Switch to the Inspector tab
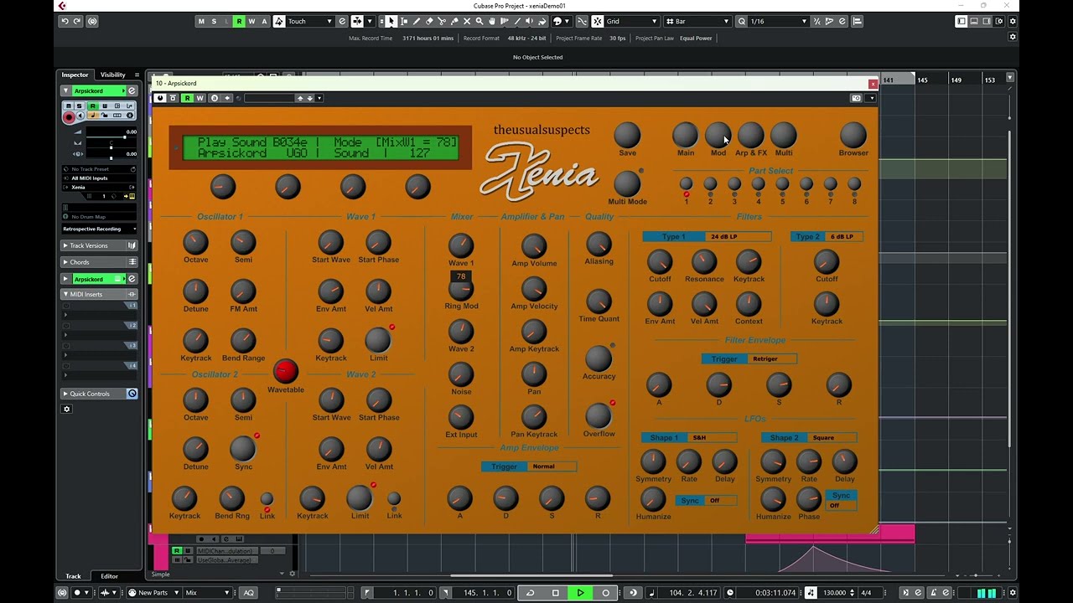The height and width of the screenshot is (603, 1073). [75, 75]
